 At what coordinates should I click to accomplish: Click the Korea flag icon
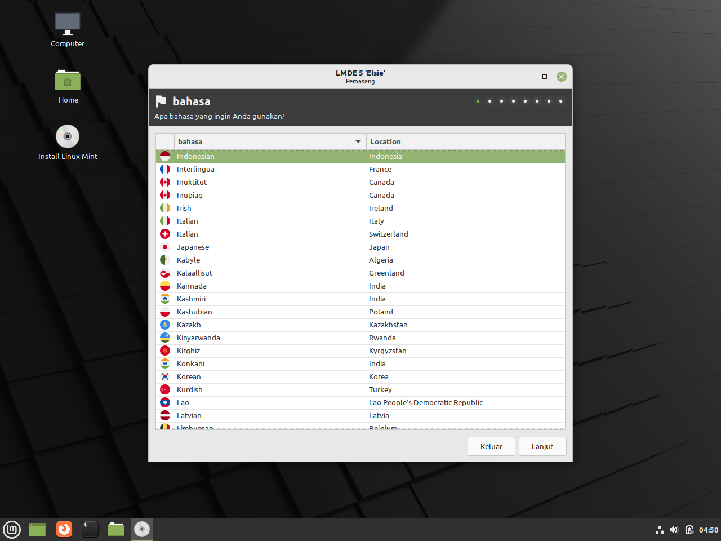(165, 376)
